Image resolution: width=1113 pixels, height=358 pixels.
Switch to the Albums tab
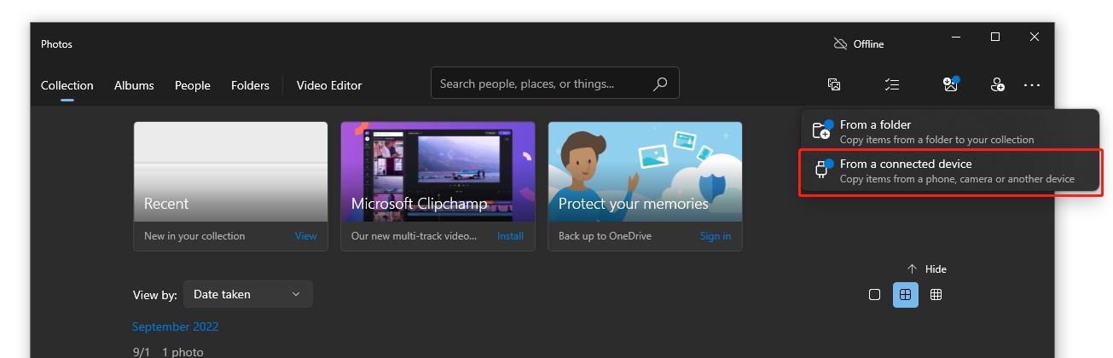coord(134,85)
